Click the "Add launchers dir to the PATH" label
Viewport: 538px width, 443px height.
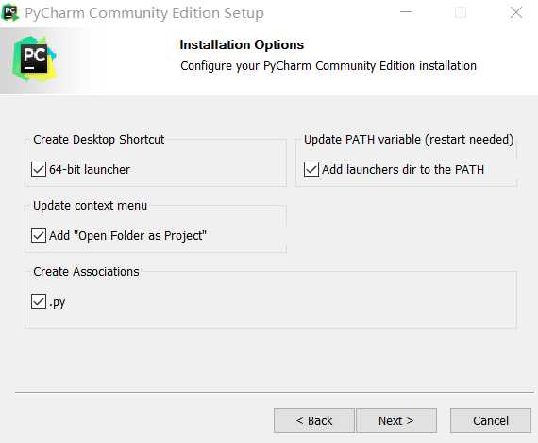[403, 169]
